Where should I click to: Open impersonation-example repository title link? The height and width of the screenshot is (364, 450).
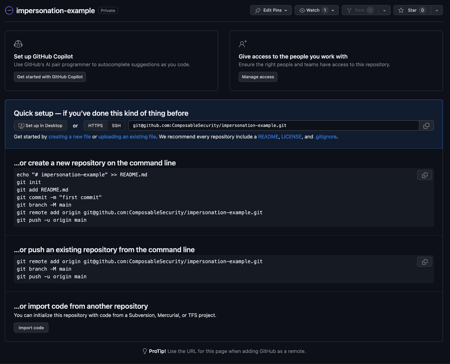pyautogui.click(x=55, y=10)
